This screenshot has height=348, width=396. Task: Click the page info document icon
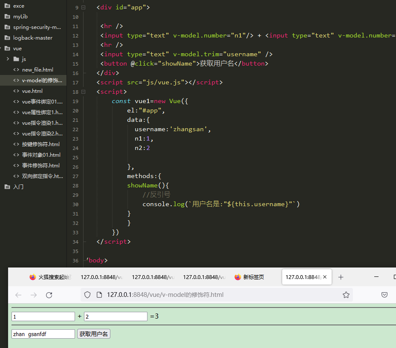[99, 295]
